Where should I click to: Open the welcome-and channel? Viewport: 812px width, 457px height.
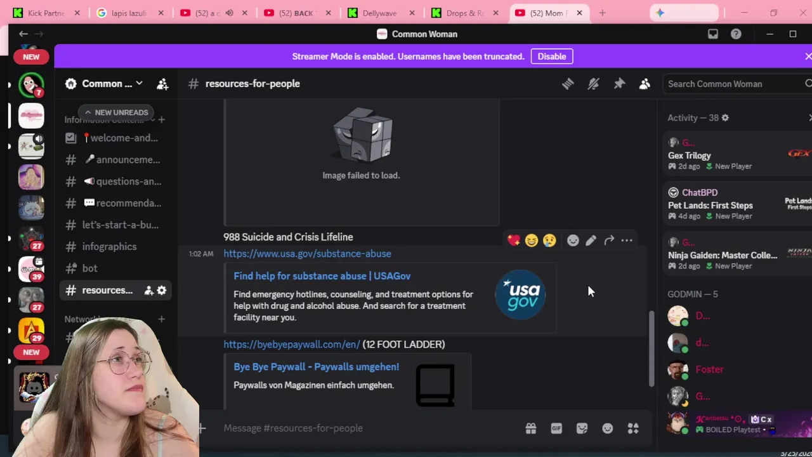(x=114, y=138)
